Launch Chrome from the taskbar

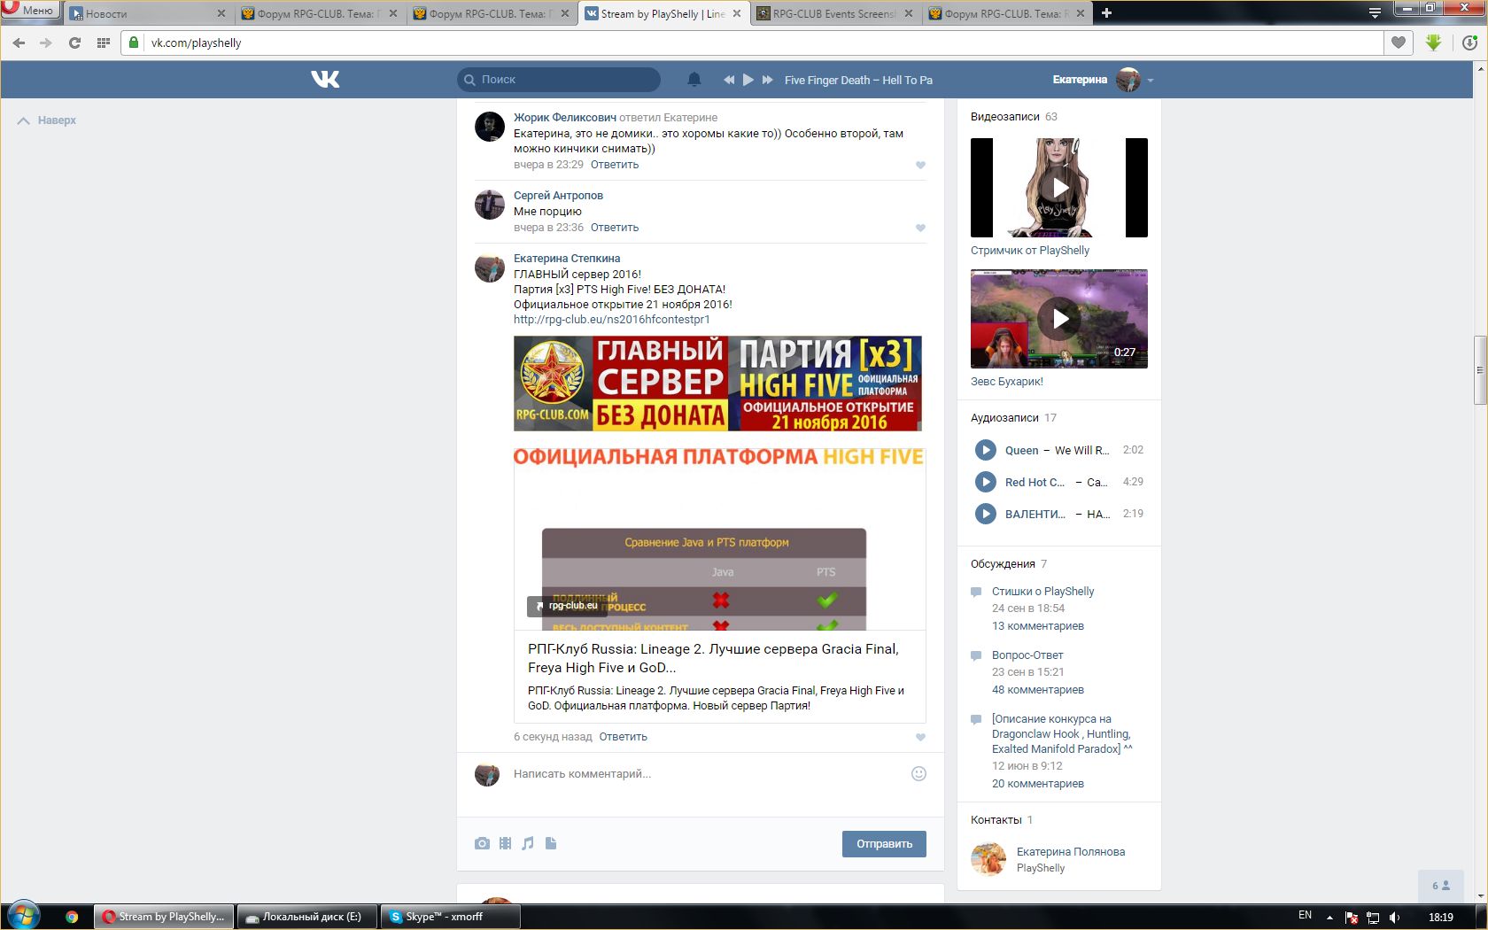72,917
